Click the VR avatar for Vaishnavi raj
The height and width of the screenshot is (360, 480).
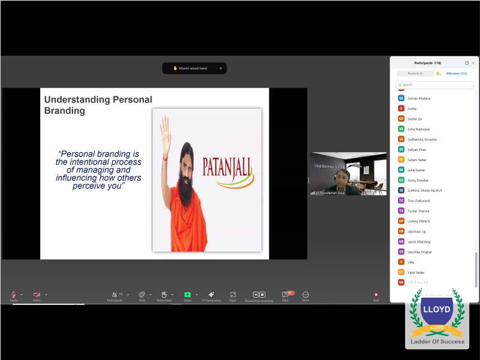401,231
